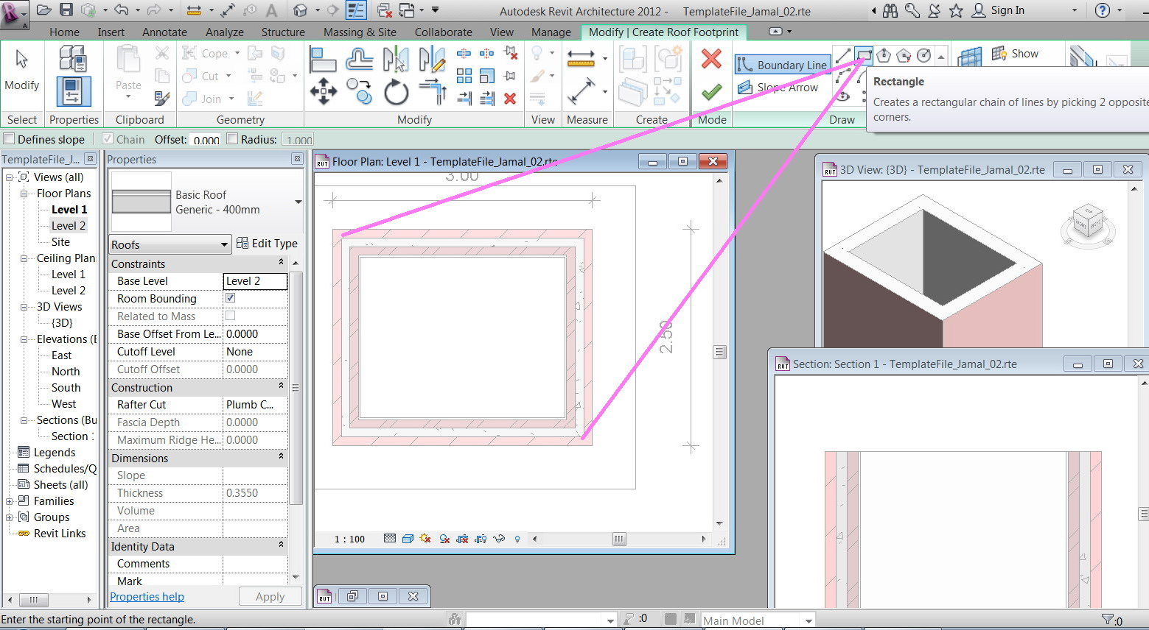Open the Home ribbon tab
1149x630 pixels.
point(64,32)
